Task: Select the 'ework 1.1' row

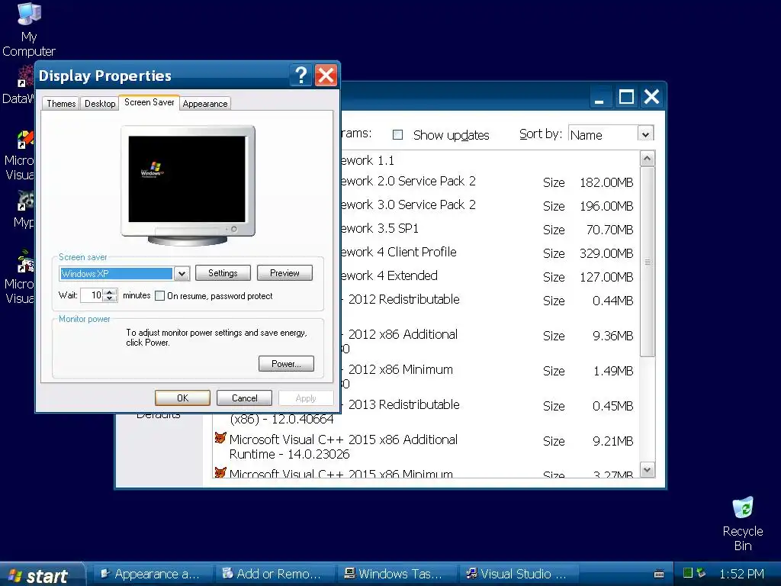Action: pos(489,160)
